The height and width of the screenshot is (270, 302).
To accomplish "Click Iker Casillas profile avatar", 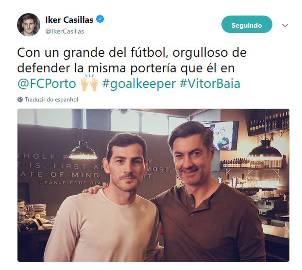I will click(29, 25).
